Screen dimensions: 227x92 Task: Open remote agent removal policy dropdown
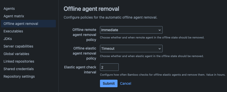click(131, 30)
